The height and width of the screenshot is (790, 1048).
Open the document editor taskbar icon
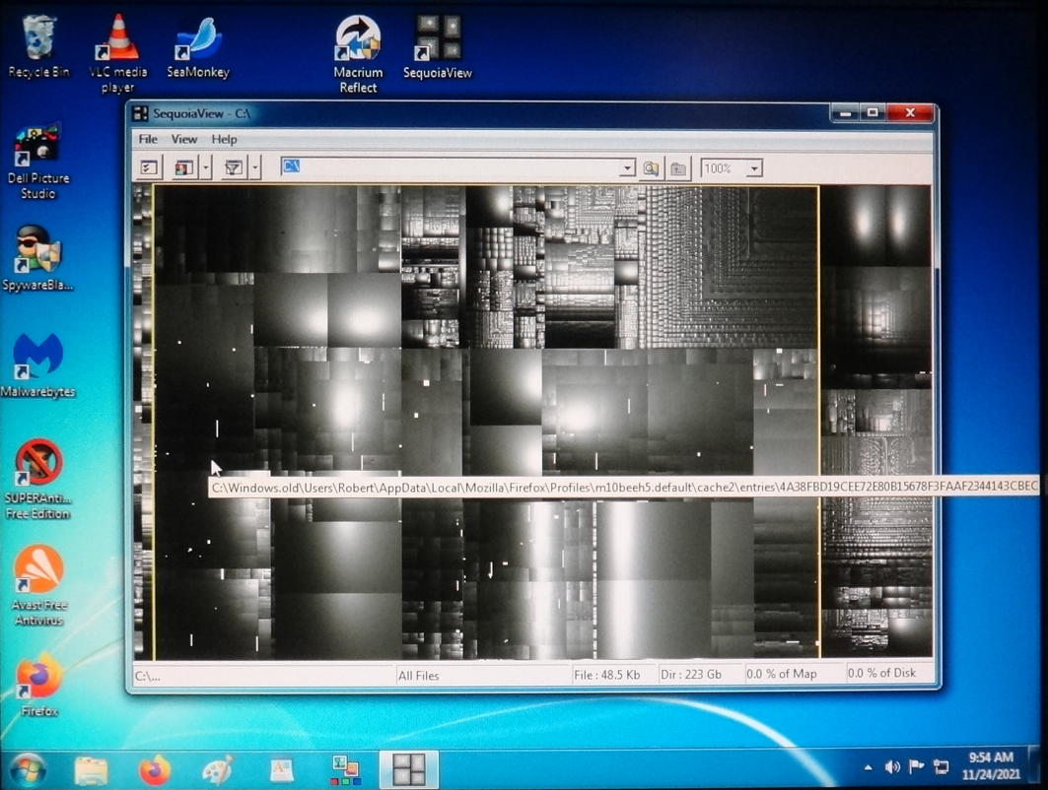(x=281, y=770)
